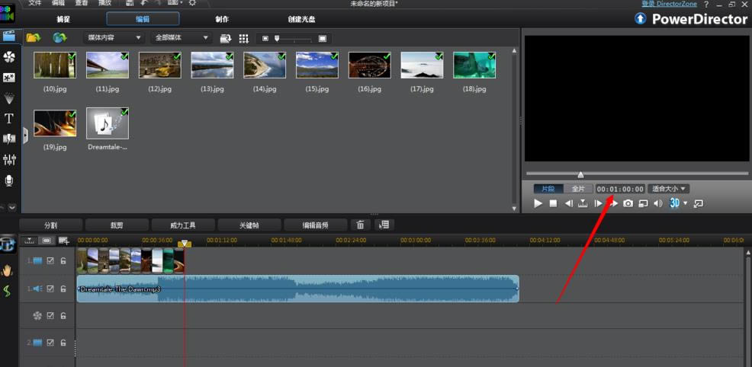752x367 pixels.
Task: Open the Media Room clapperboard icon
Action: 9,36
